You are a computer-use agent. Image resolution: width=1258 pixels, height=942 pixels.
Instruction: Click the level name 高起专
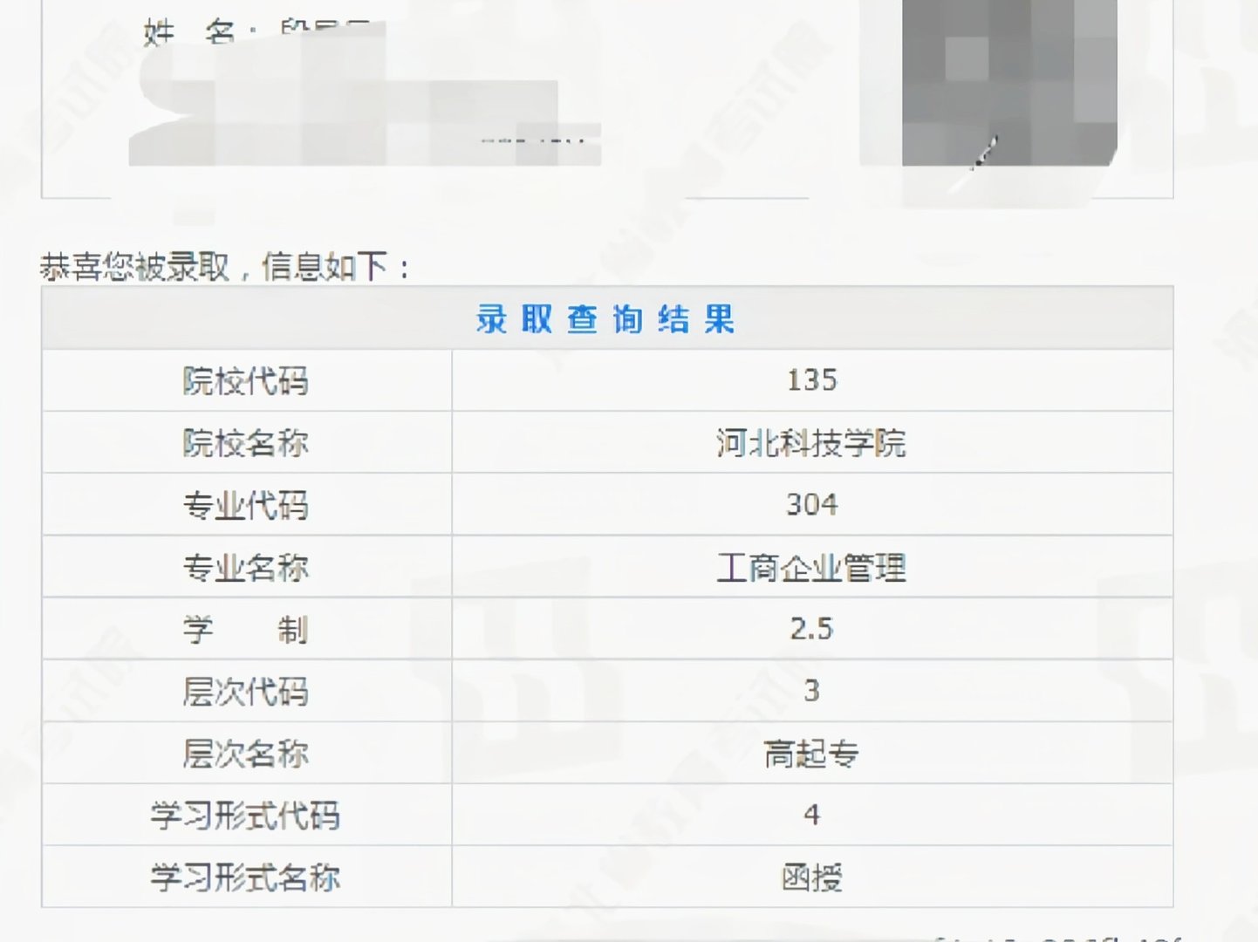[812, 753]
